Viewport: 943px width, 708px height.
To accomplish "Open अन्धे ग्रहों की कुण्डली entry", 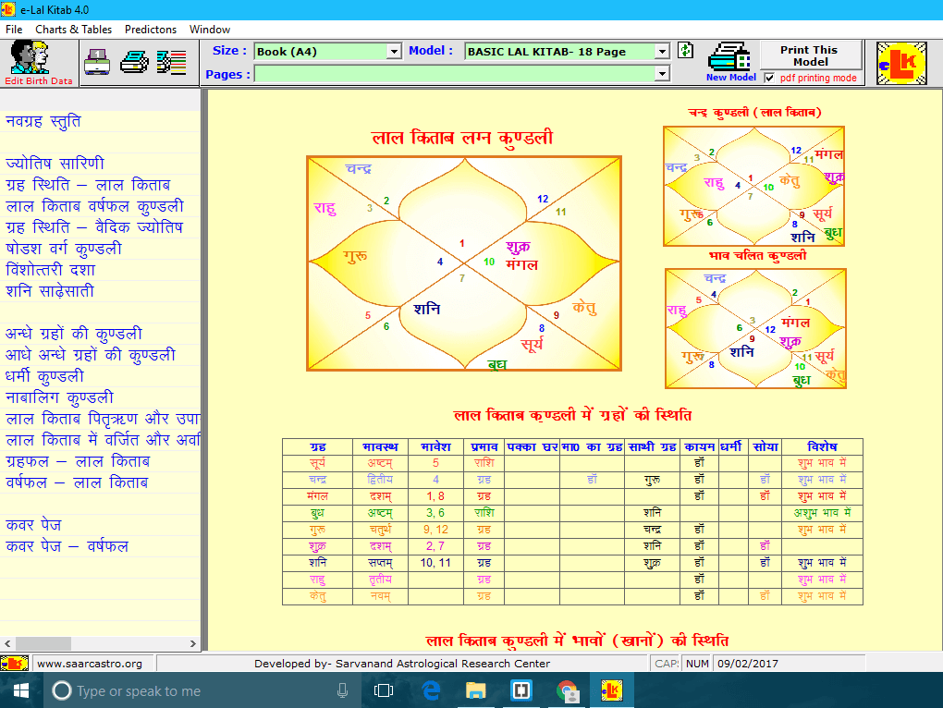I will [74, 334].
